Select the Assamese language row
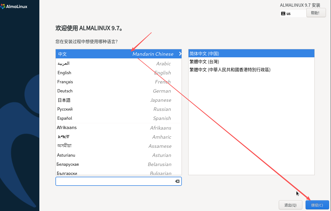This screenshot has height=211, width=331. [x=119, y=146]
